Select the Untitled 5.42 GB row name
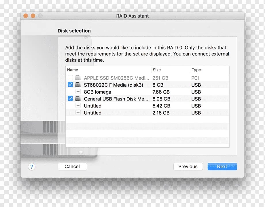Screen dimensions: 265x207 [x=93, y=106]
